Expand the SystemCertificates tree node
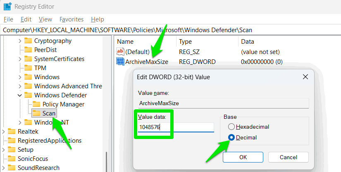The height and width of the screenshot is (172, 341). click(x=20, y=59)
